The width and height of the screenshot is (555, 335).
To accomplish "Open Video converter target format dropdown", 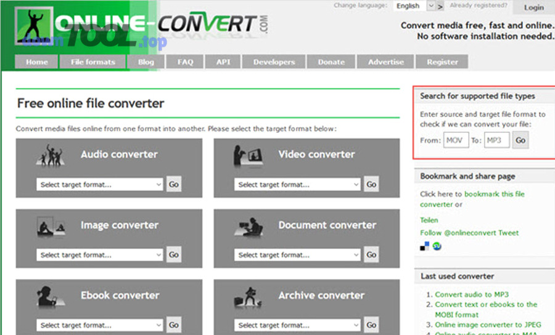I will click(x=297, y=185).
